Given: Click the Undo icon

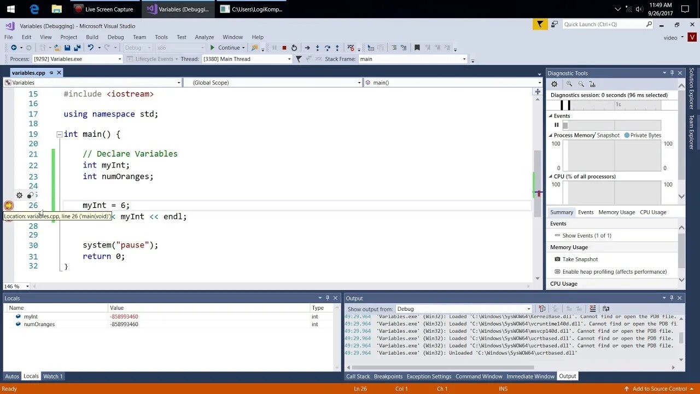Looking at the screenshot, I should 91,48.
